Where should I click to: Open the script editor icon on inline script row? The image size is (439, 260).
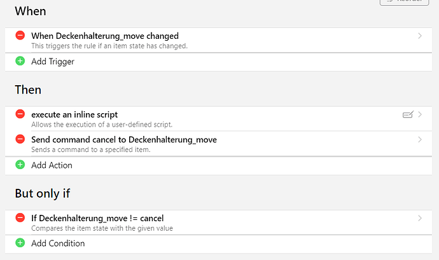(x=408, y=114)
